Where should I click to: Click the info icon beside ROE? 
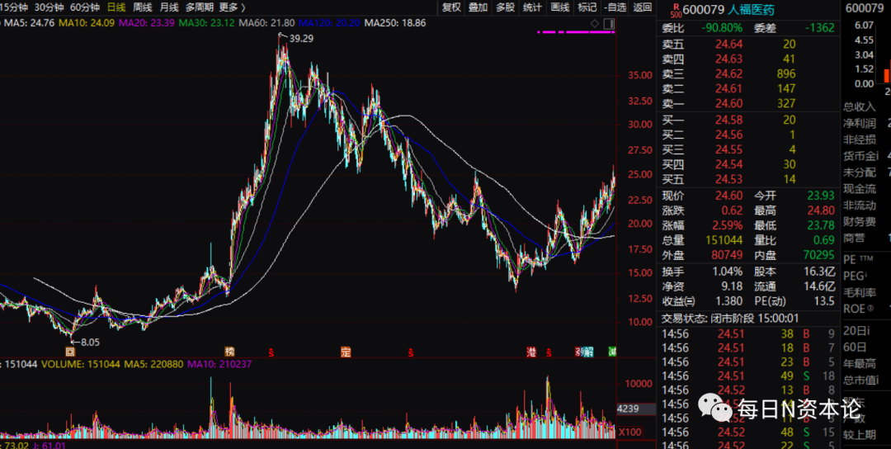870,308
